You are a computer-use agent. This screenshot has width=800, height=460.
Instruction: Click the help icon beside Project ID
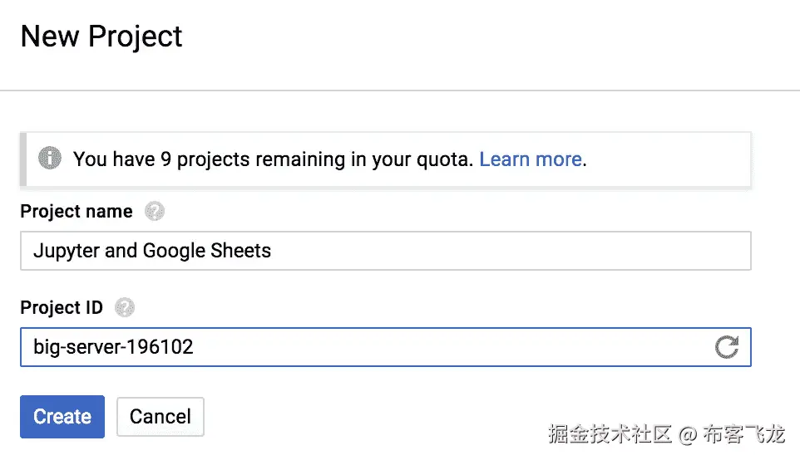(x=125, y=308)
